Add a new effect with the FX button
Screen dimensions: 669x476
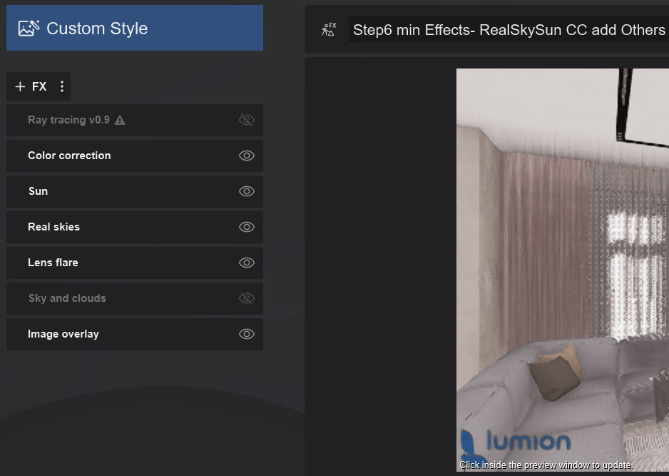(x=31, y=86)
